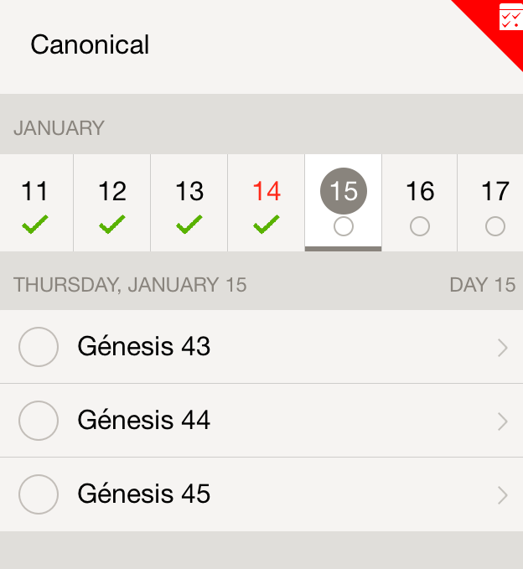523x569 pixels.
Task: Click the green checkmark under day 13
Action: point(189,225)
